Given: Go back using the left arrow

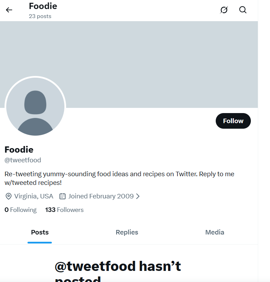Looking at the screenshot, I should point(9,10).
